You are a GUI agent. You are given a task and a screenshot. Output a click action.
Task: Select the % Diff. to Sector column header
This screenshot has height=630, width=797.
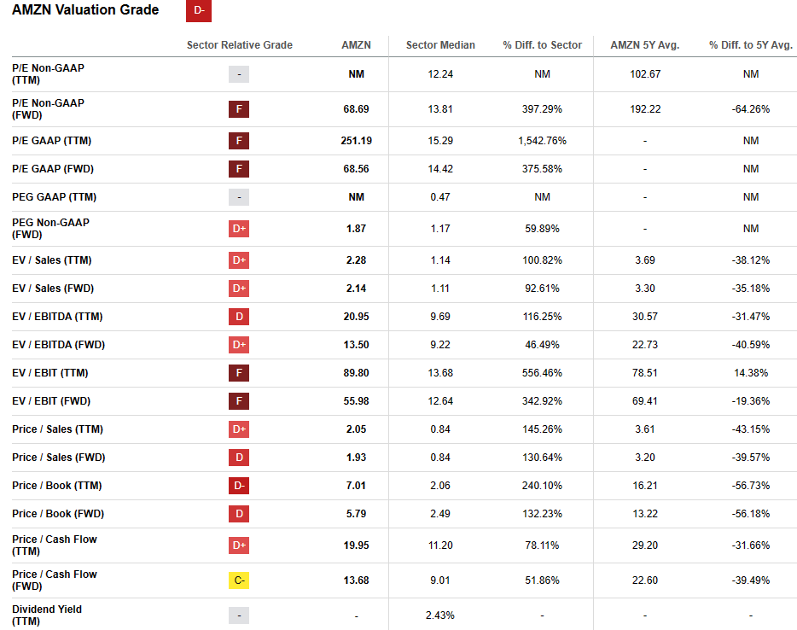point(542,45)
